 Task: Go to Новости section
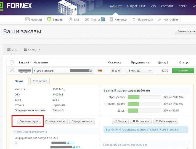click(34, 20)
